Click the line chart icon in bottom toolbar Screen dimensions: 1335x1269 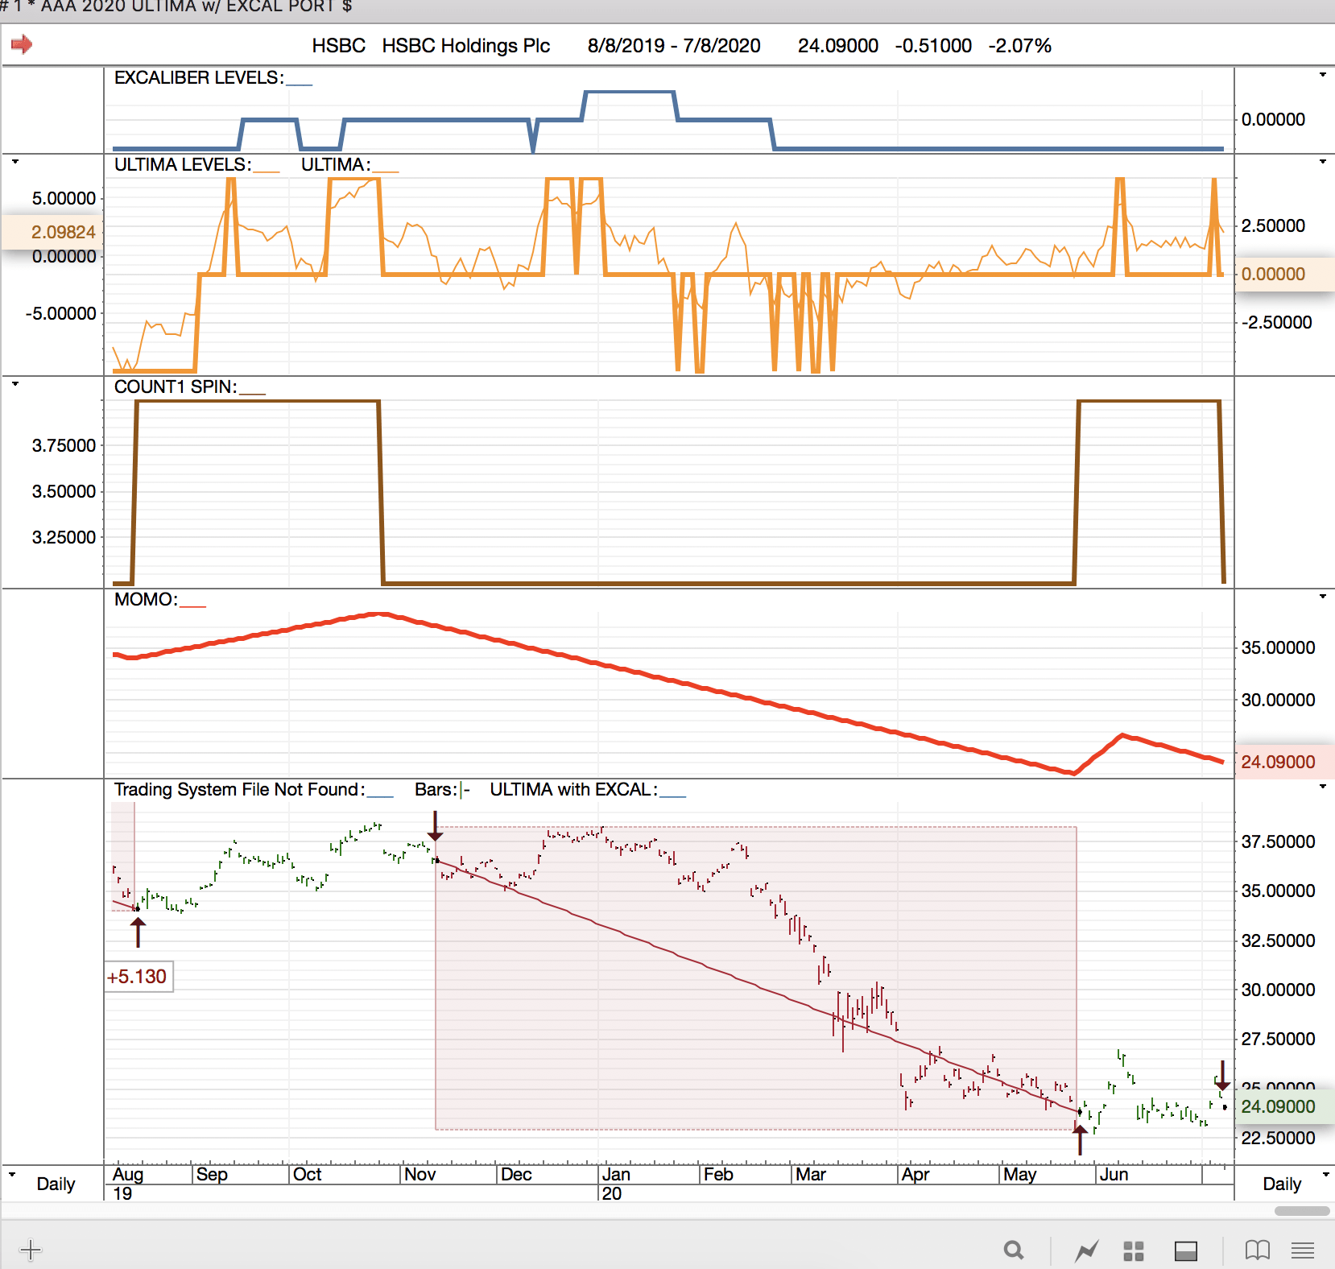[1086, 1250]
